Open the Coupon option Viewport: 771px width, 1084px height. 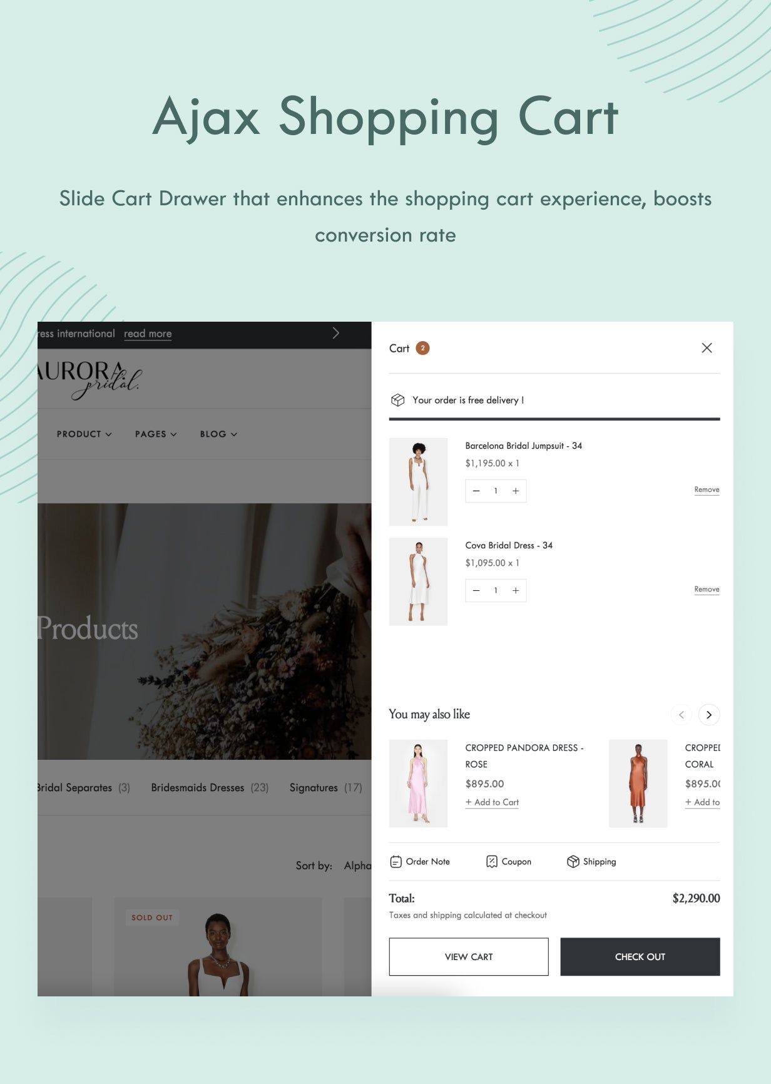pos(508,862)
